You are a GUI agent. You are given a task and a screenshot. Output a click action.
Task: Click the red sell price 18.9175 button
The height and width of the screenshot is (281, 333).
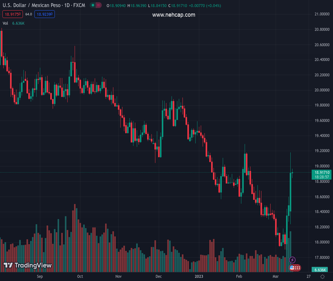(13, 15)
